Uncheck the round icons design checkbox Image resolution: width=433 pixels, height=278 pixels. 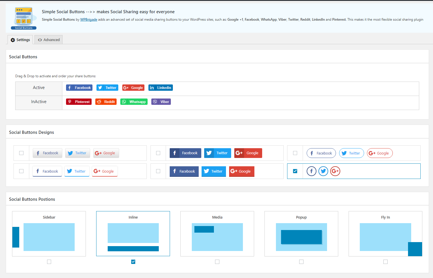coord(295,171)
